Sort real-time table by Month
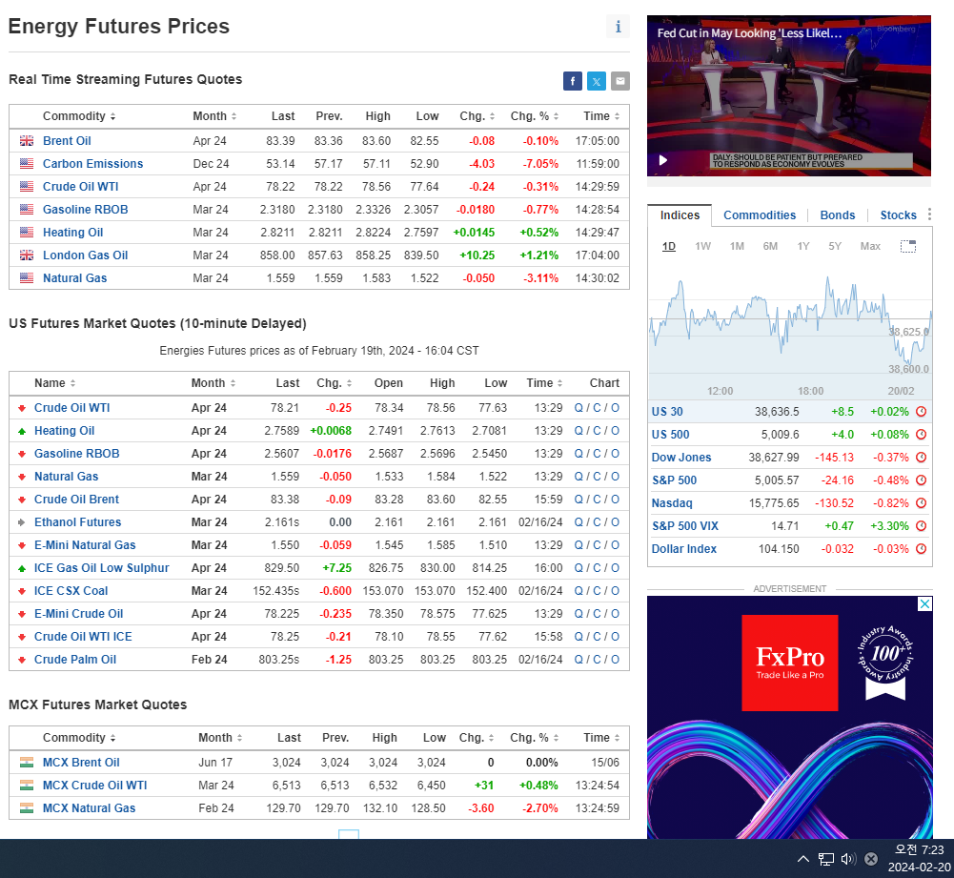 point(214,116)
